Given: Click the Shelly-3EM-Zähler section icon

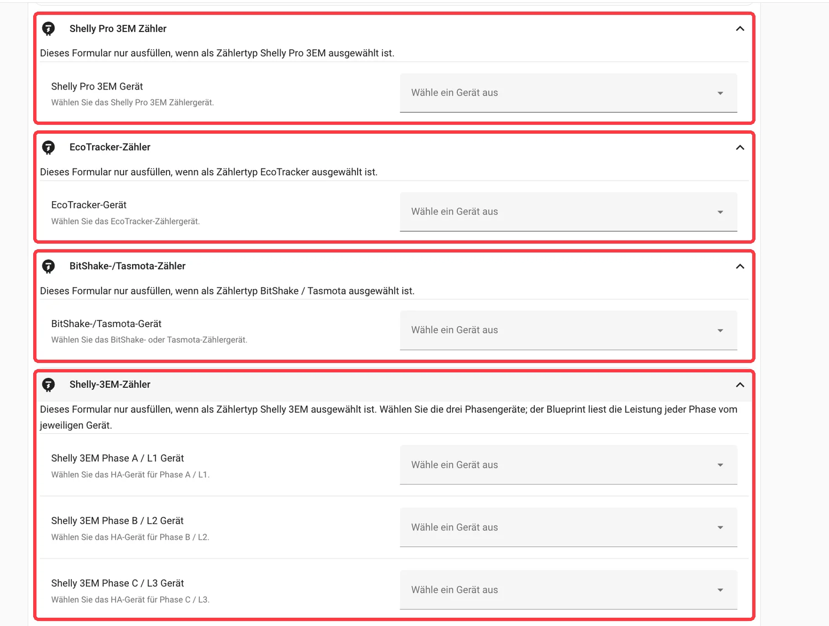Looking at the screenshot, I should 49,385.
